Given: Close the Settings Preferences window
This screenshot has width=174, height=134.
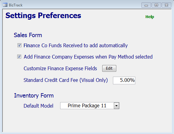Looking at the screenshot, I should pos(166,5).
